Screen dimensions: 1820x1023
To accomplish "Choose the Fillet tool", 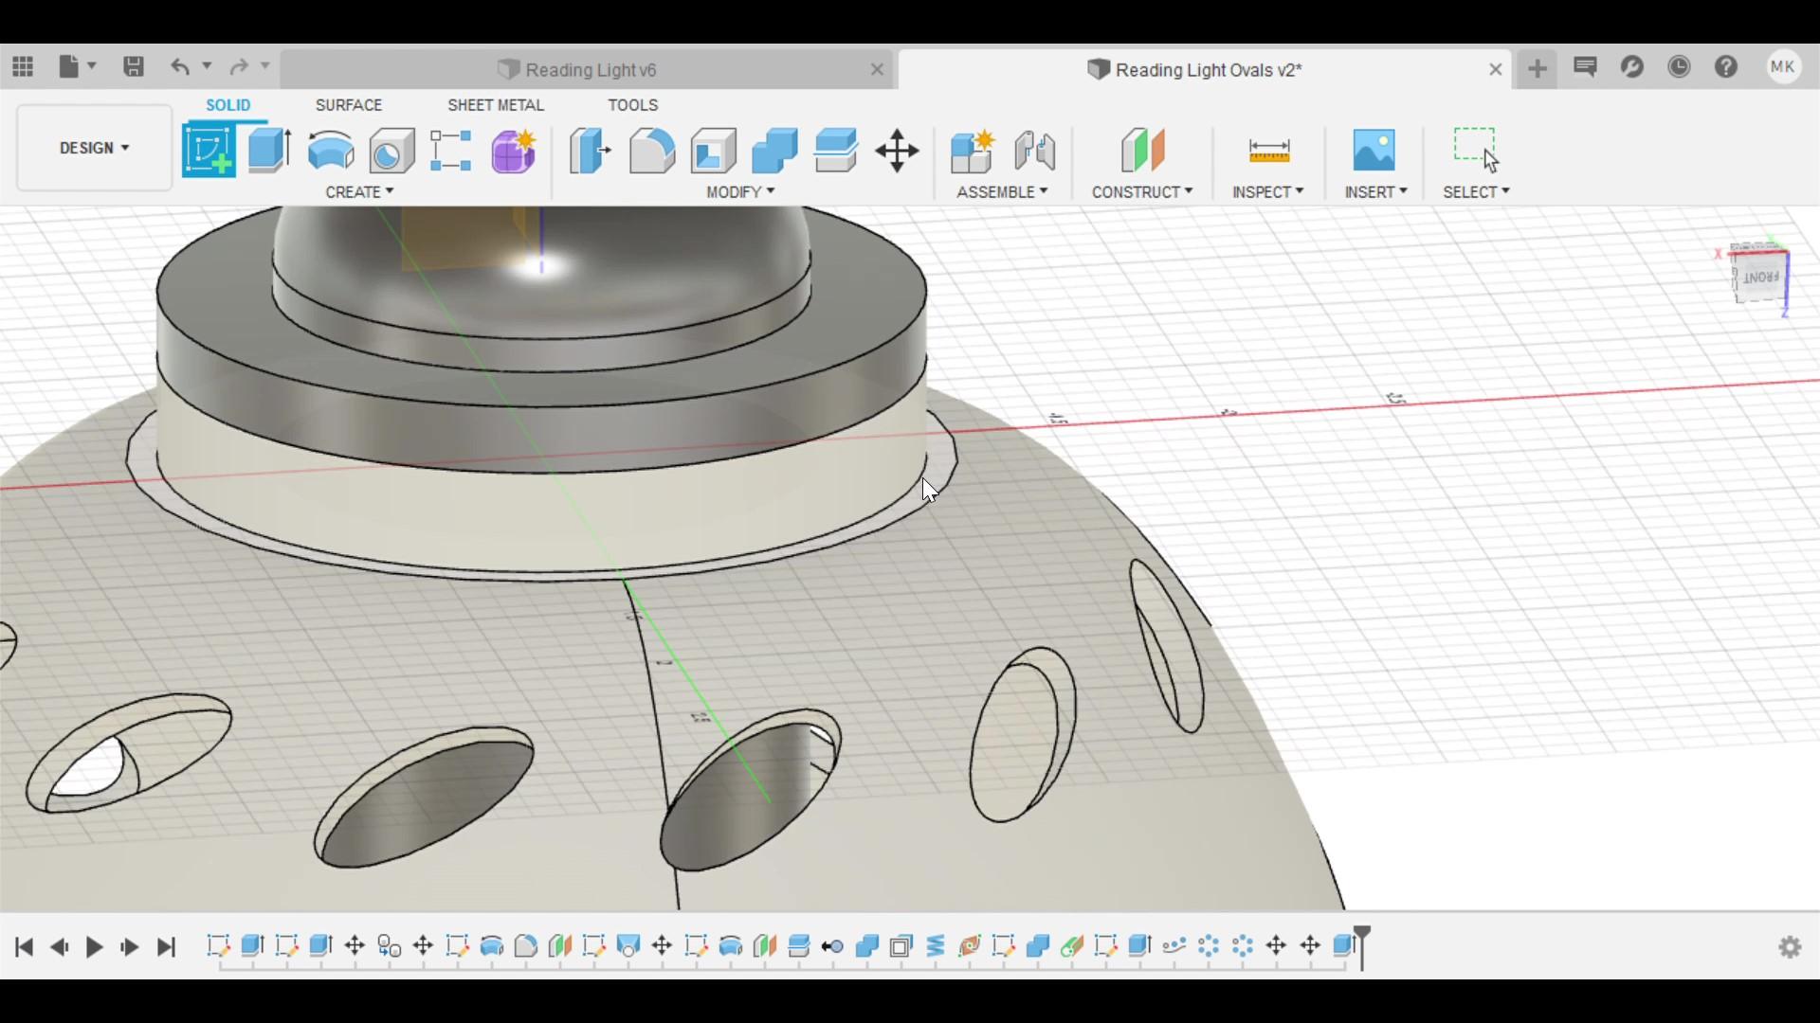I will point(652,150).
